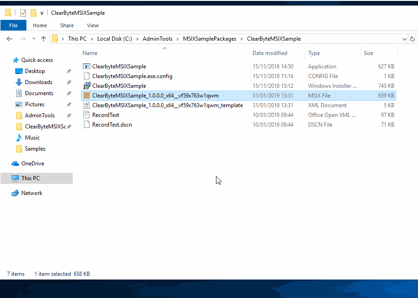Viewport: 418px width, 298px height.
Task: Click the folder icon in address bar
Action: point(55,39)
